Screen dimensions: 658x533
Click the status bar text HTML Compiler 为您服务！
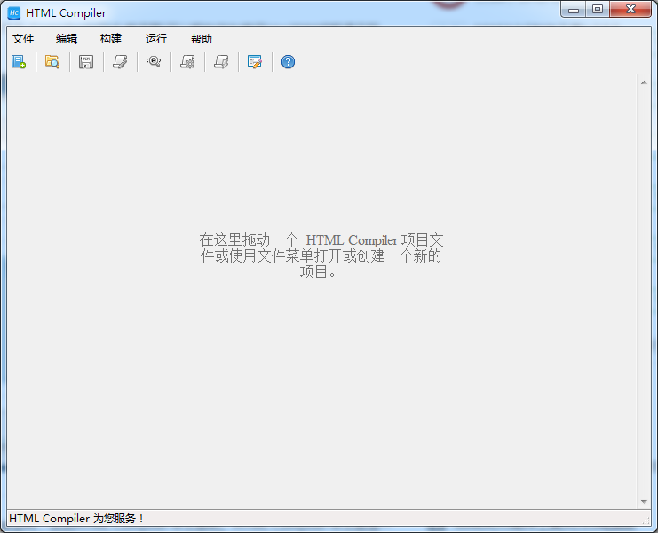coord(76,519)
